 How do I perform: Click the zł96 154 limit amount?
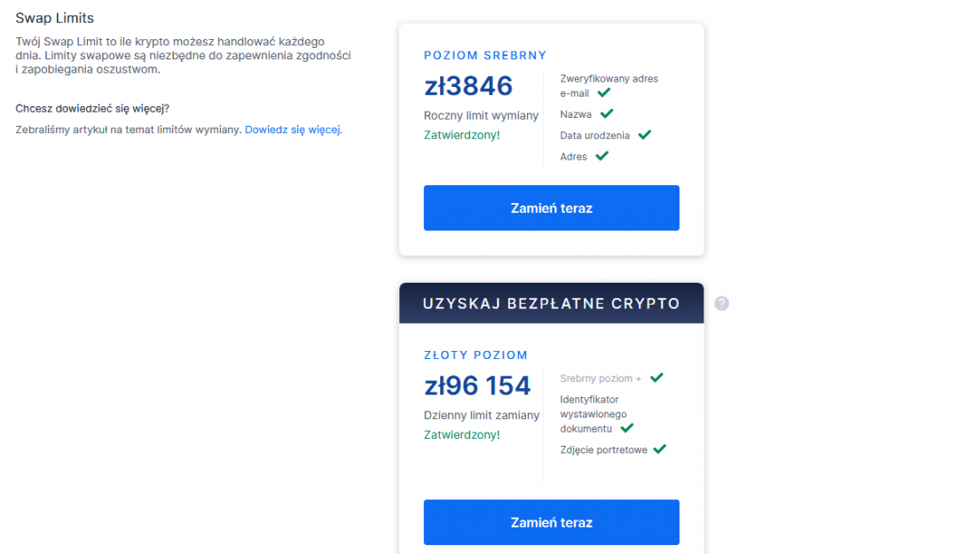tap(477, 386)
